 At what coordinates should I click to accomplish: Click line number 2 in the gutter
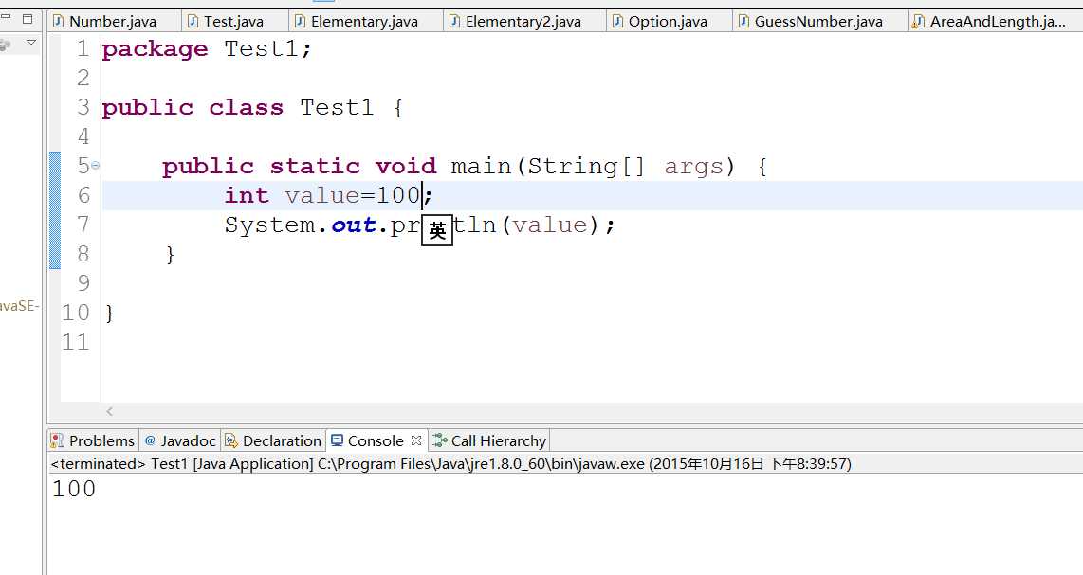[83, 78]
